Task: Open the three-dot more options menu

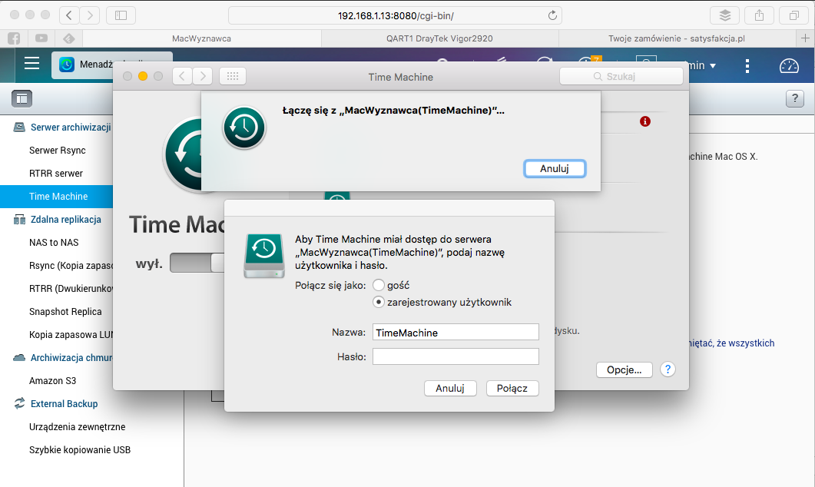Action: 747,65
